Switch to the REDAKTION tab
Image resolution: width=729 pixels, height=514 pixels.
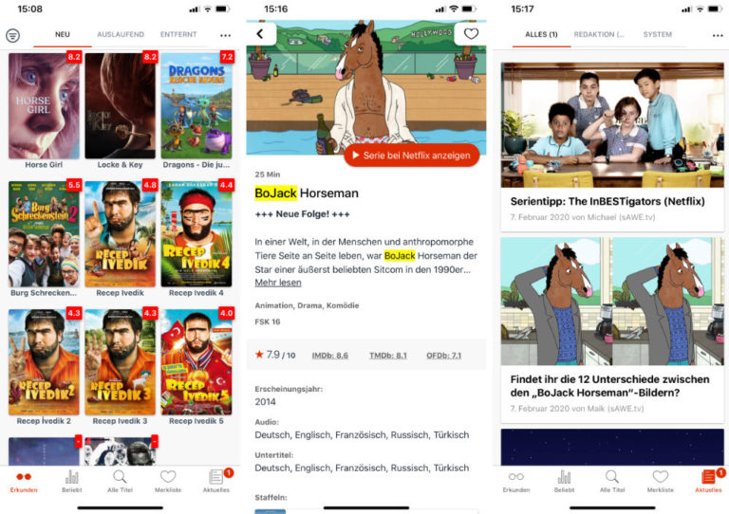(599, 34)
